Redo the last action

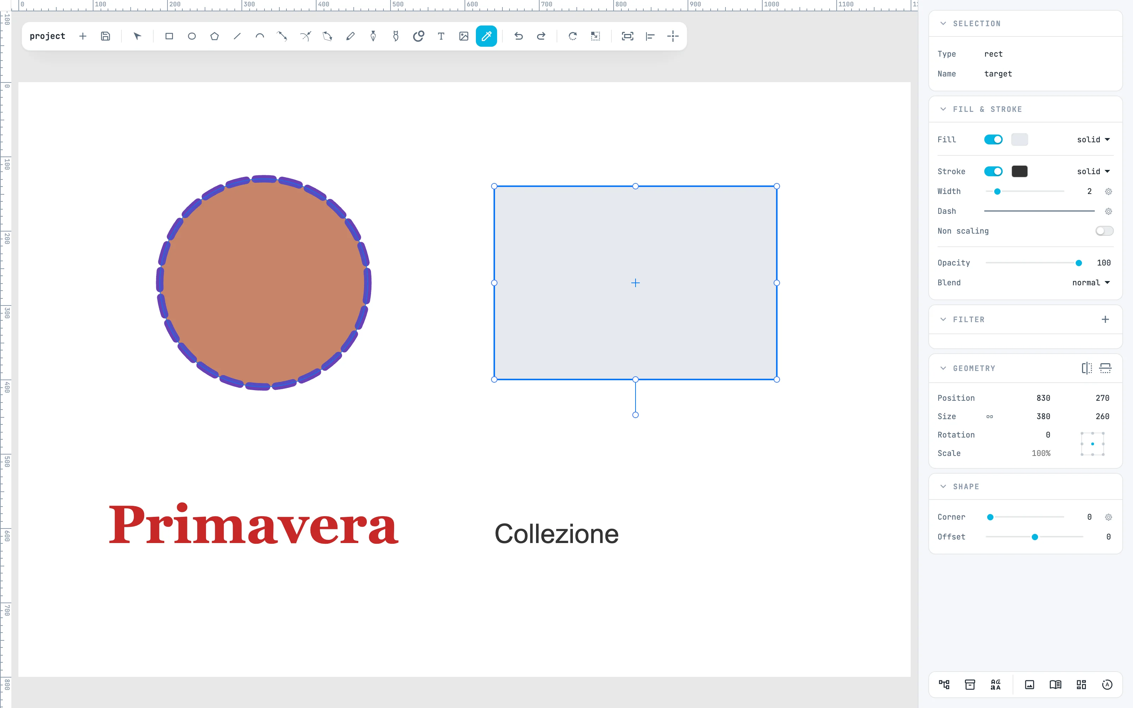tap(541, 36)
